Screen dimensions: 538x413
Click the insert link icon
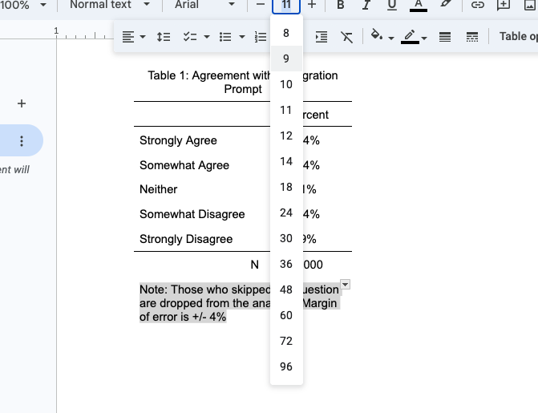tap(478, 5)
